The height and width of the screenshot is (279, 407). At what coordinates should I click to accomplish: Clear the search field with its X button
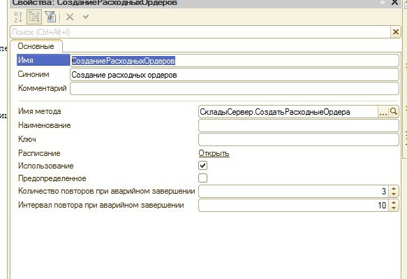[x=396, y=32]
